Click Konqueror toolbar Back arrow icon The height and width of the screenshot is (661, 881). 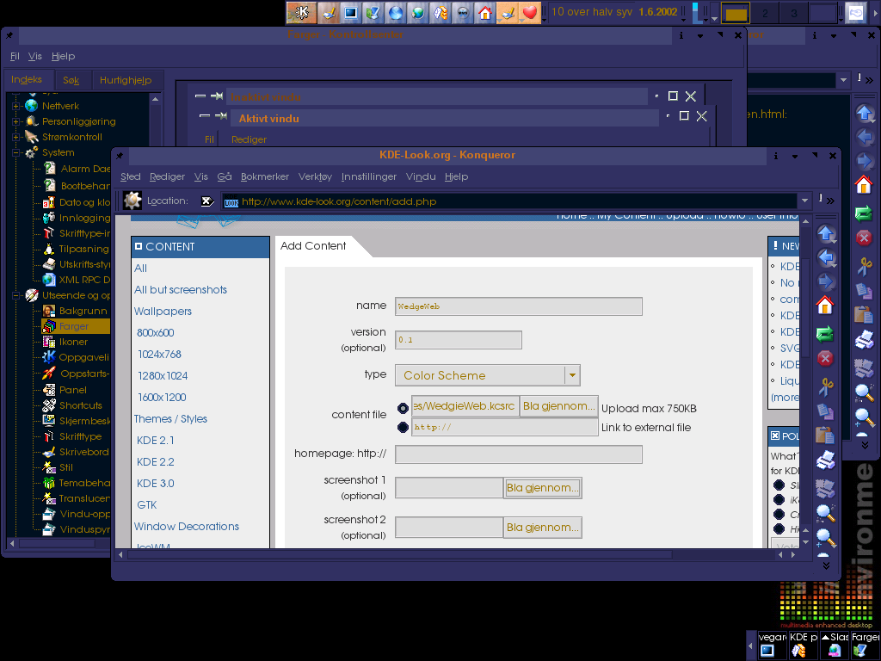point(825,258)
